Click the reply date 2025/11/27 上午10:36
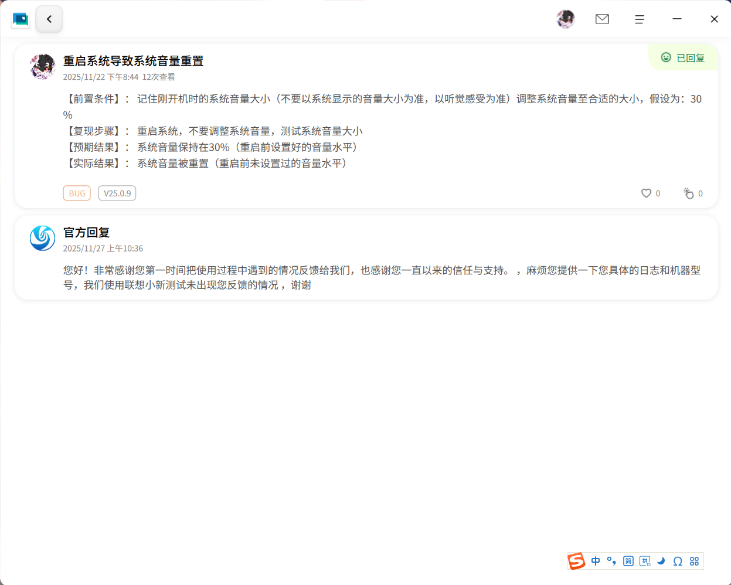Viewport: 731px width, 585px height. point(103,249)
